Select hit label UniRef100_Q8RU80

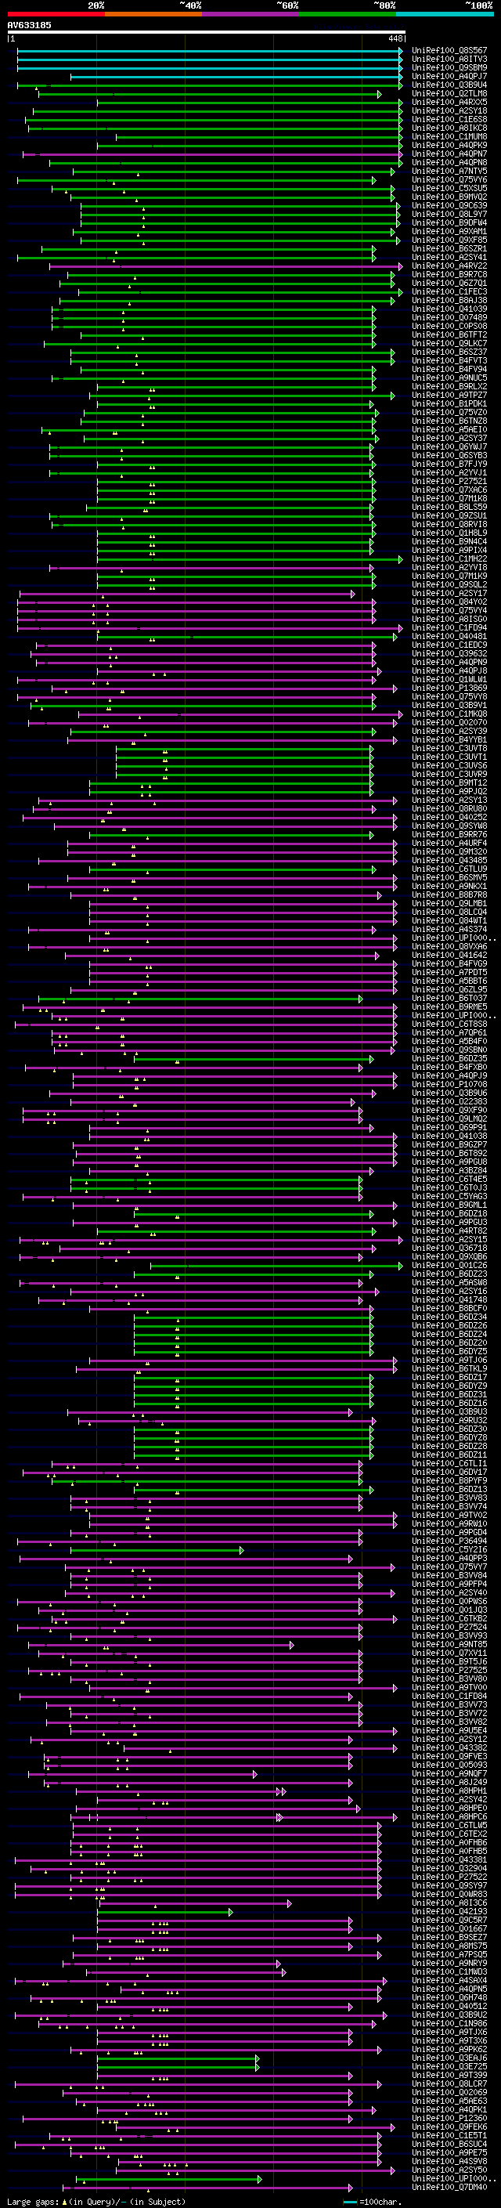pyautogui.click(x=449, y=808)
